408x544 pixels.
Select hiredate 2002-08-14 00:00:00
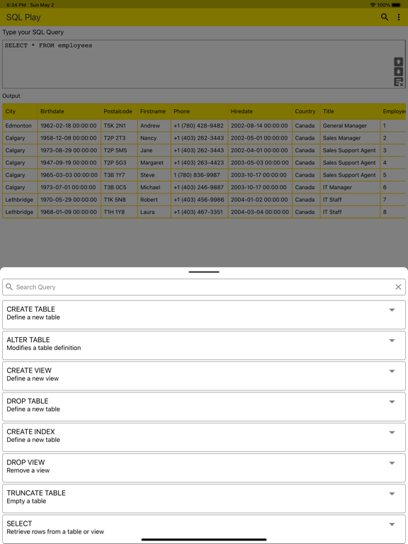(260, 125)
